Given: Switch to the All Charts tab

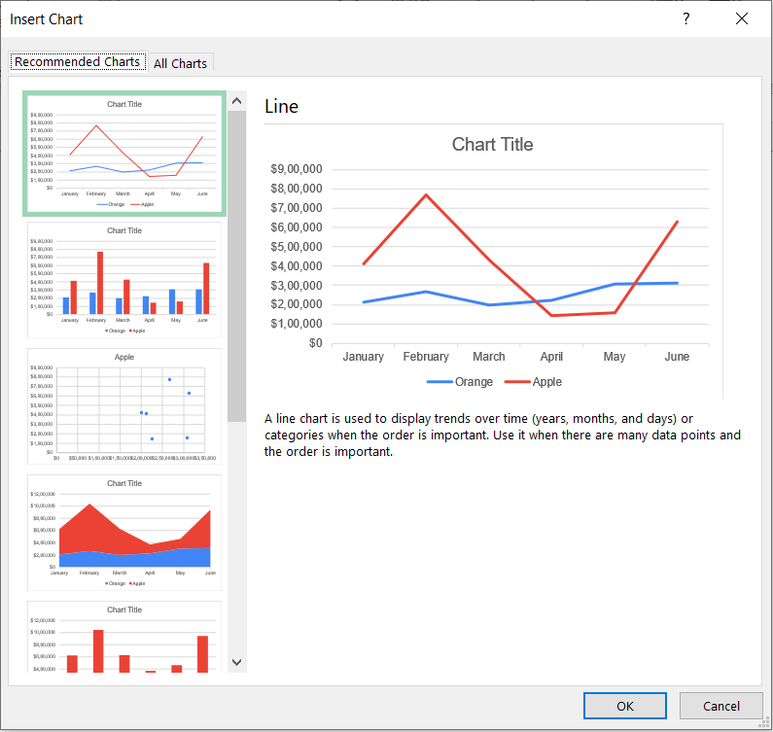Looking at the screenshot, I should click(181, 63).
